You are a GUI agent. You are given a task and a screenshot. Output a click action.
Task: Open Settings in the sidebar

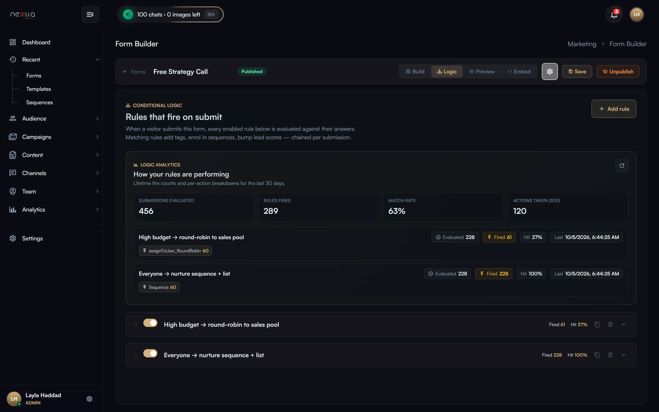coord(32,238)
